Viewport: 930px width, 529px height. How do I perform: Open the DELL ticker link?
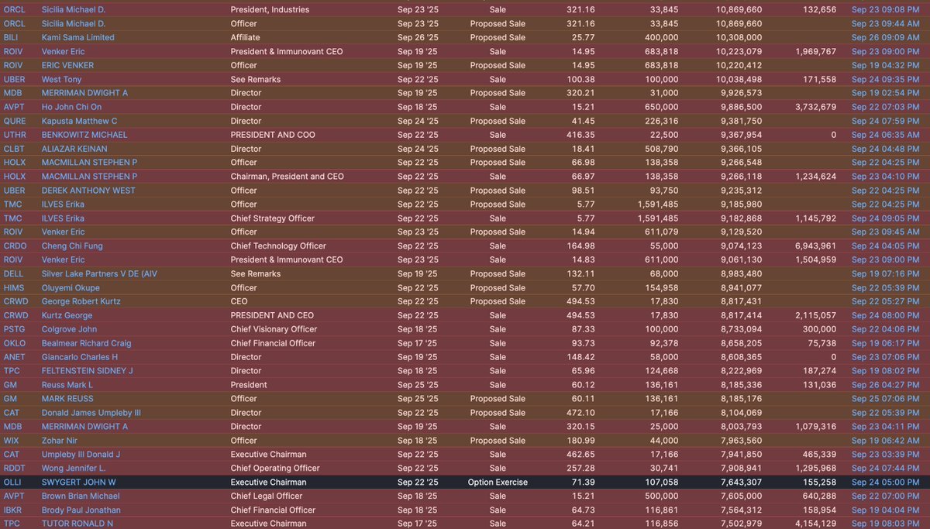[x=12, y=274]
